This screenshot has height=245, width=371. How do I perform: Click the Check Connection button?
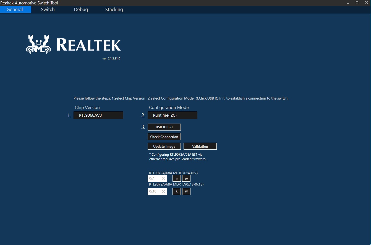(164, 137)
